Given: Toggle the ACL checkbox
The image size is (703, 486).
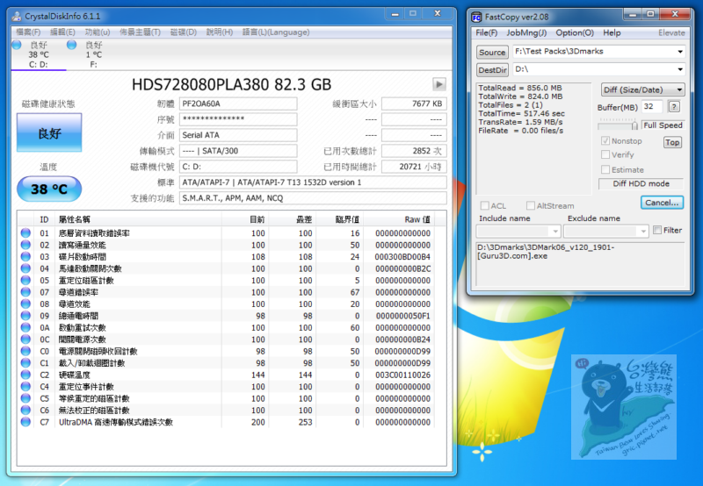Looking at the screenshot, I should pyautogui.click(x=485, y=205).
